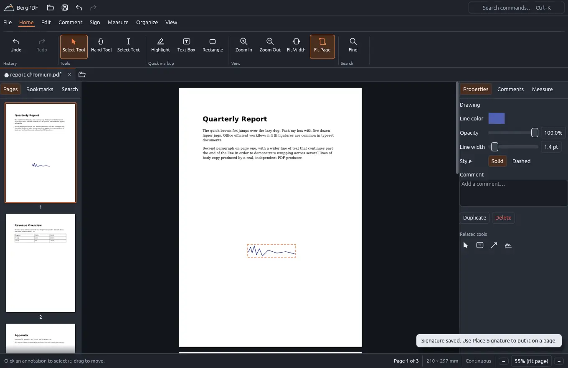The height and width of the screenshot is (368, 568).
Task: Click the Duplicate button
Action: [x=474, y=217]
